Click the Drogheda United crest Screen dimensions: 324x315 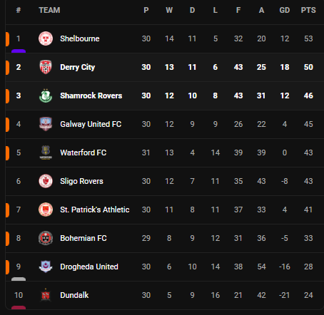click(x=46, y=267)
